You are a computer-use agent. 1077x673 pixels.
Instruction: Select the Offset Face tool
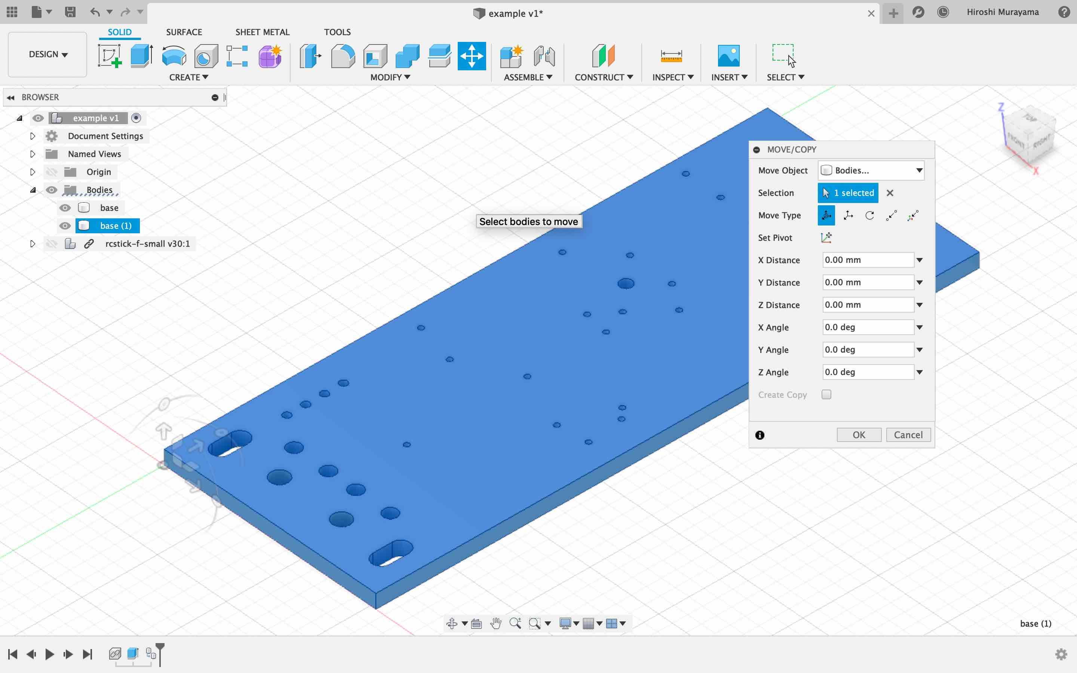[439, 56]
